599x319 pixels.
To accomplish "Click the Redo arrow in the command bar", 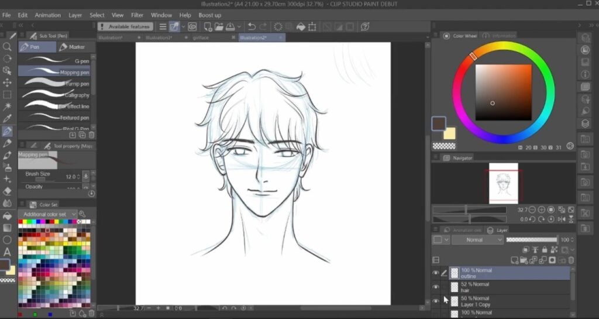I will click(x=263, y=26).
